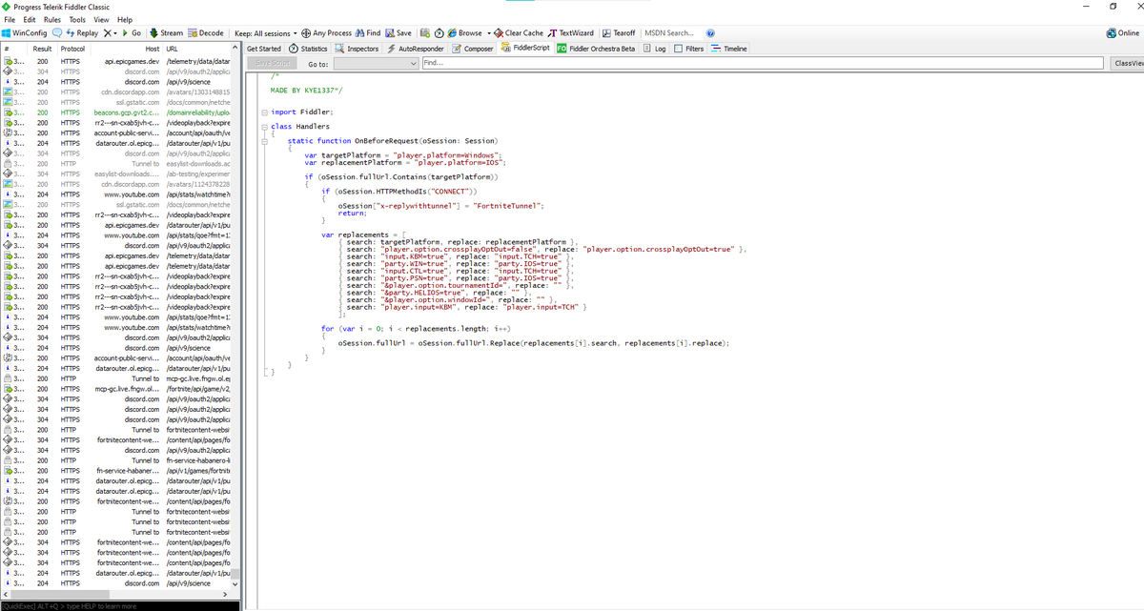
Task: Select the beacons.gcp.gvt2.c... session row
Action: [116, 112]
